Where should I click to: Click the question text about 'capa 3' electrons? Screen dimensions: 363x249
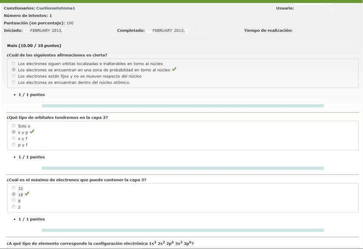76,180
